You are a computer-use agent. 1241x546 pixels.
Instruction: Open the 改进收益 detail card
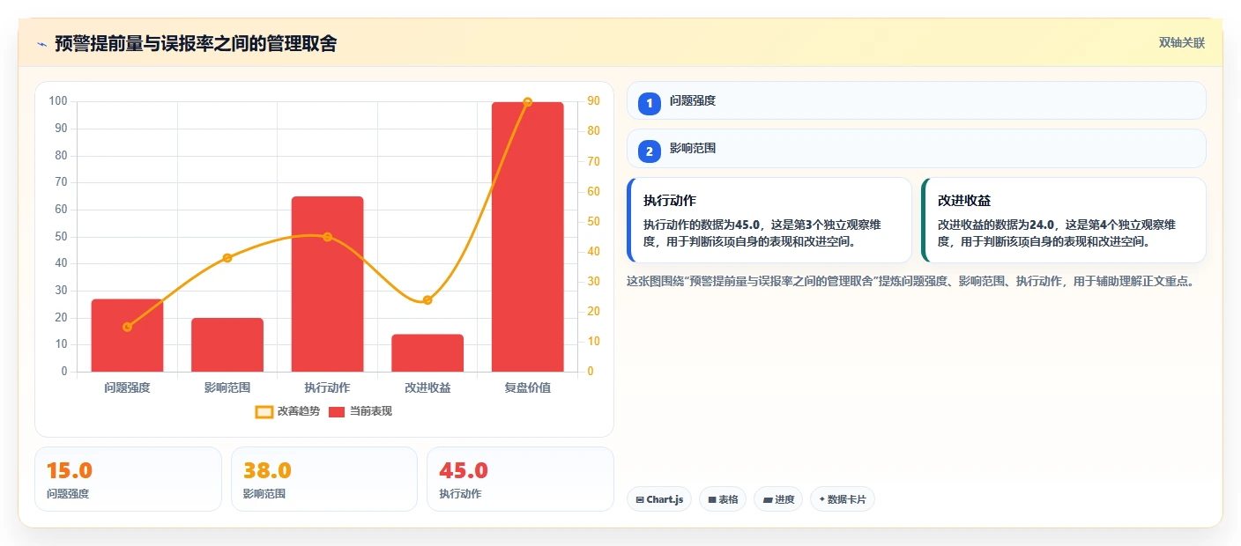[x=1063, y=220]
